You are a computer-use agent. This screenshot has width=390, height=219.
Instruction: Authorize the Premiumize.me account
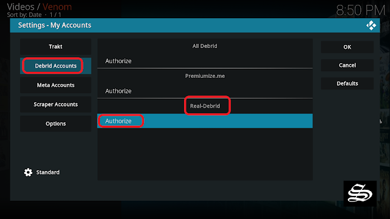click(205, 91)
